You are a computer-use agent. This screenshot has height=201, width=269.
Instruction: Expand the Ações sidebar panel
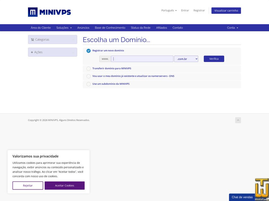[53, 52]
